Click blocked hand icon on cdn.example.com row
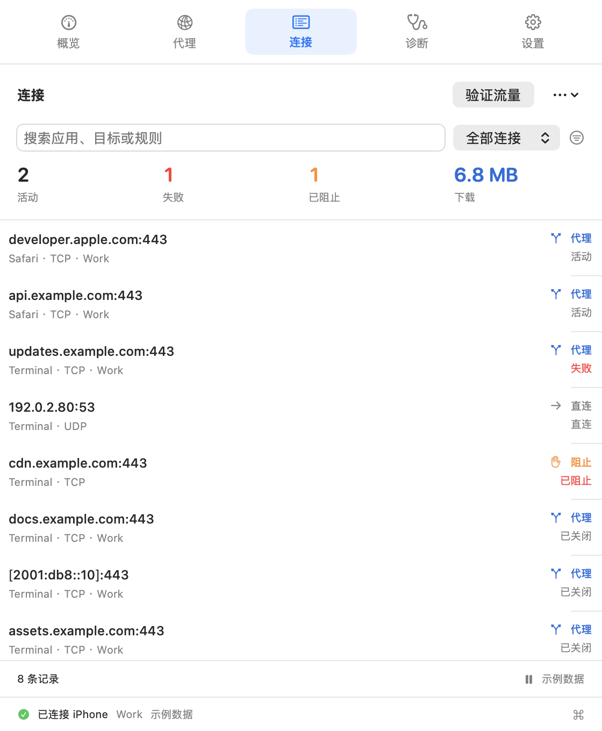The image size is (602, 731). coord(556,462)
